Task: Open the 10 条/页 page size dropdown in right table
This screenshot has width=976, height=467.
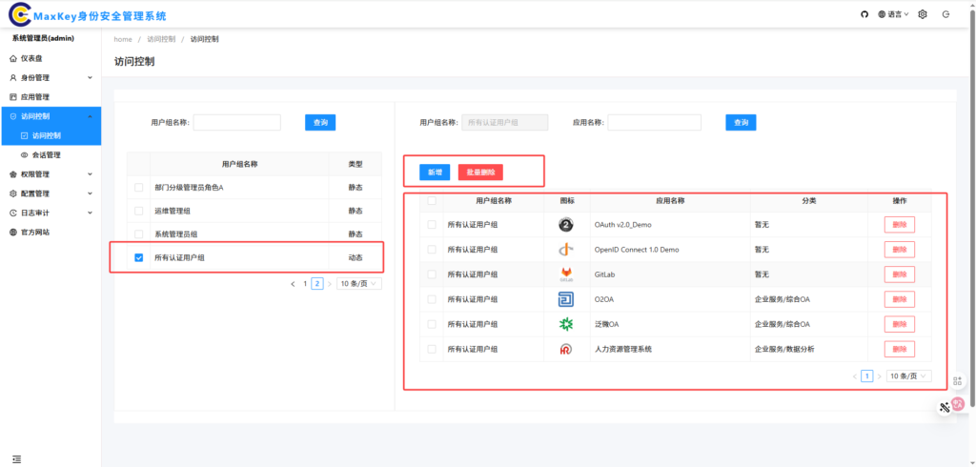Action: [x=908, y=376]
